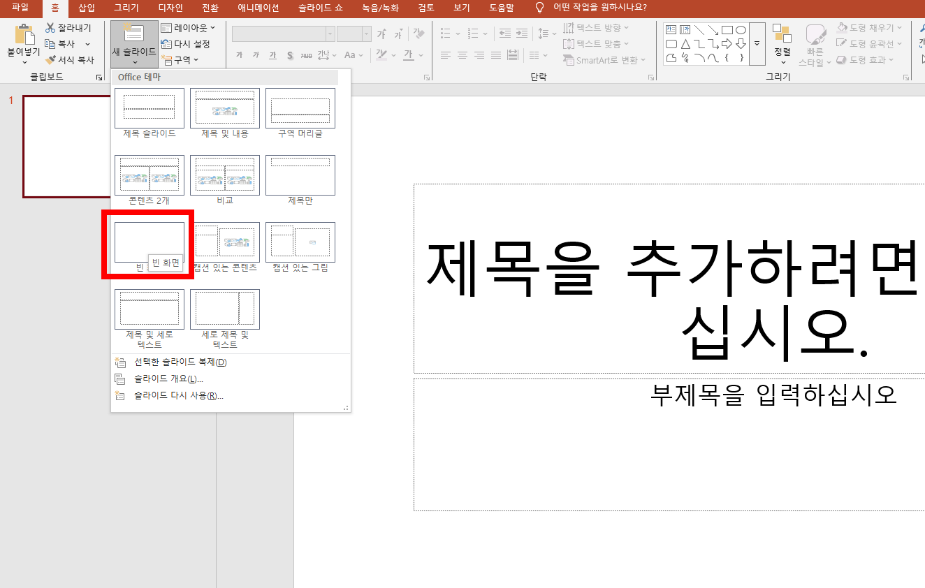
Task: Select the freeform shape tool
Action: point(671,58)
